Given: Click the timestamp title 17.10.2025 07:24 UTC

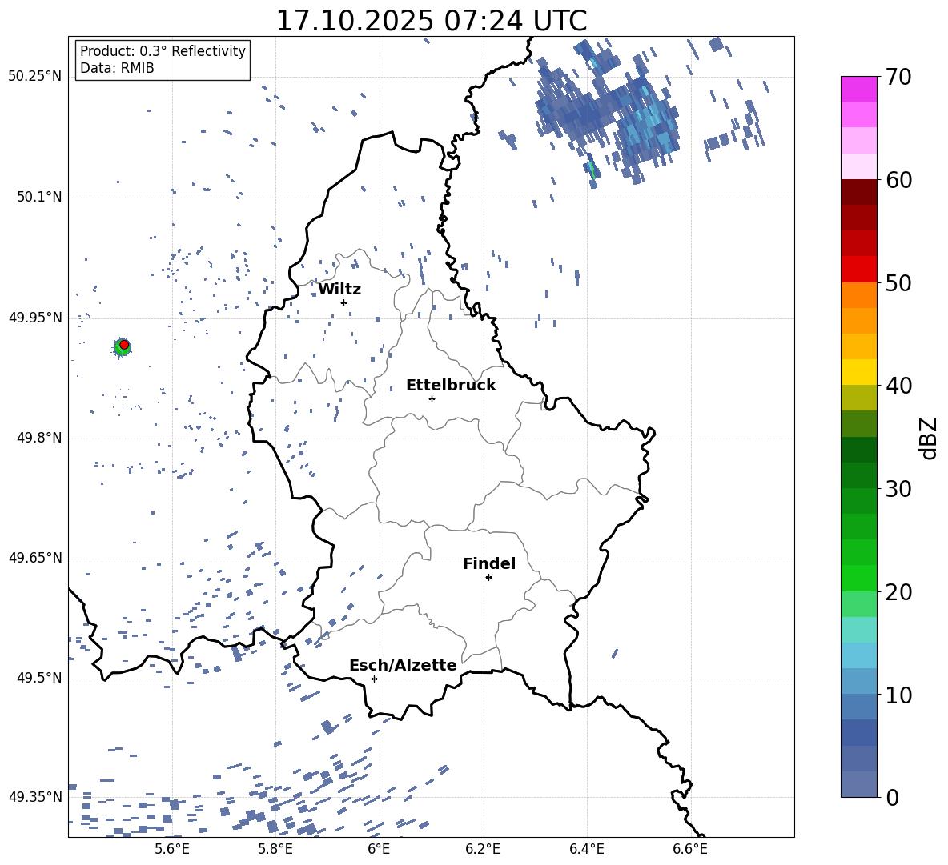Looking at the screenshot, I should [x=431, y=21].
